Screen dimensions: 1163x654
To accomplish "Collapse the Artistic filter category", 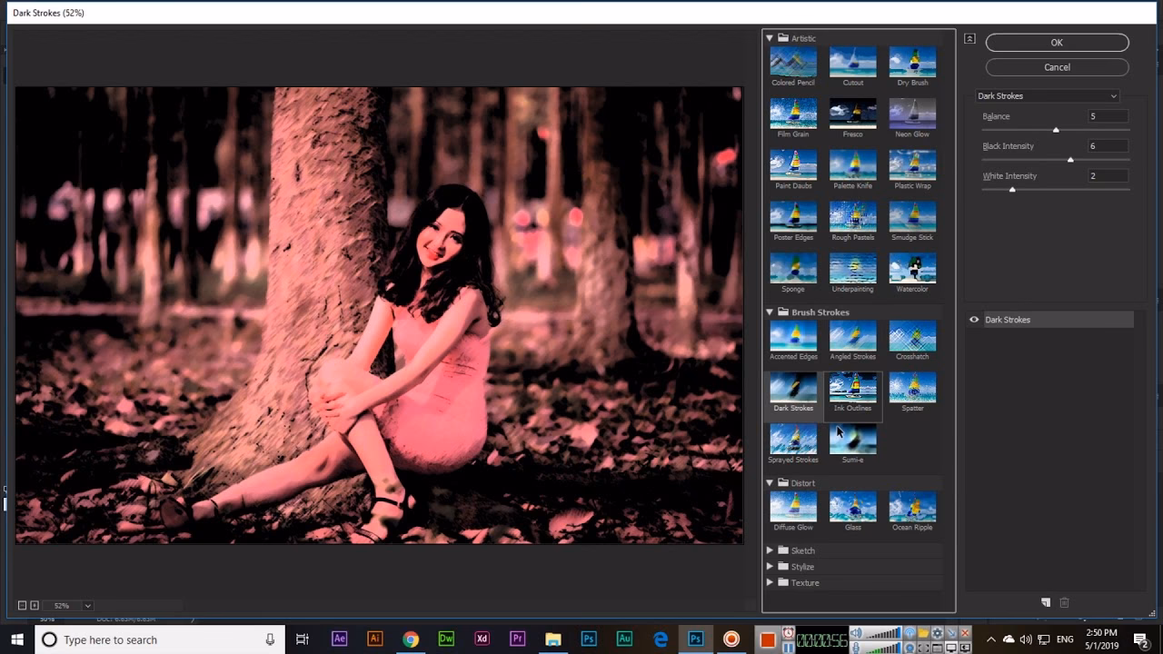I will coord(769,38).
